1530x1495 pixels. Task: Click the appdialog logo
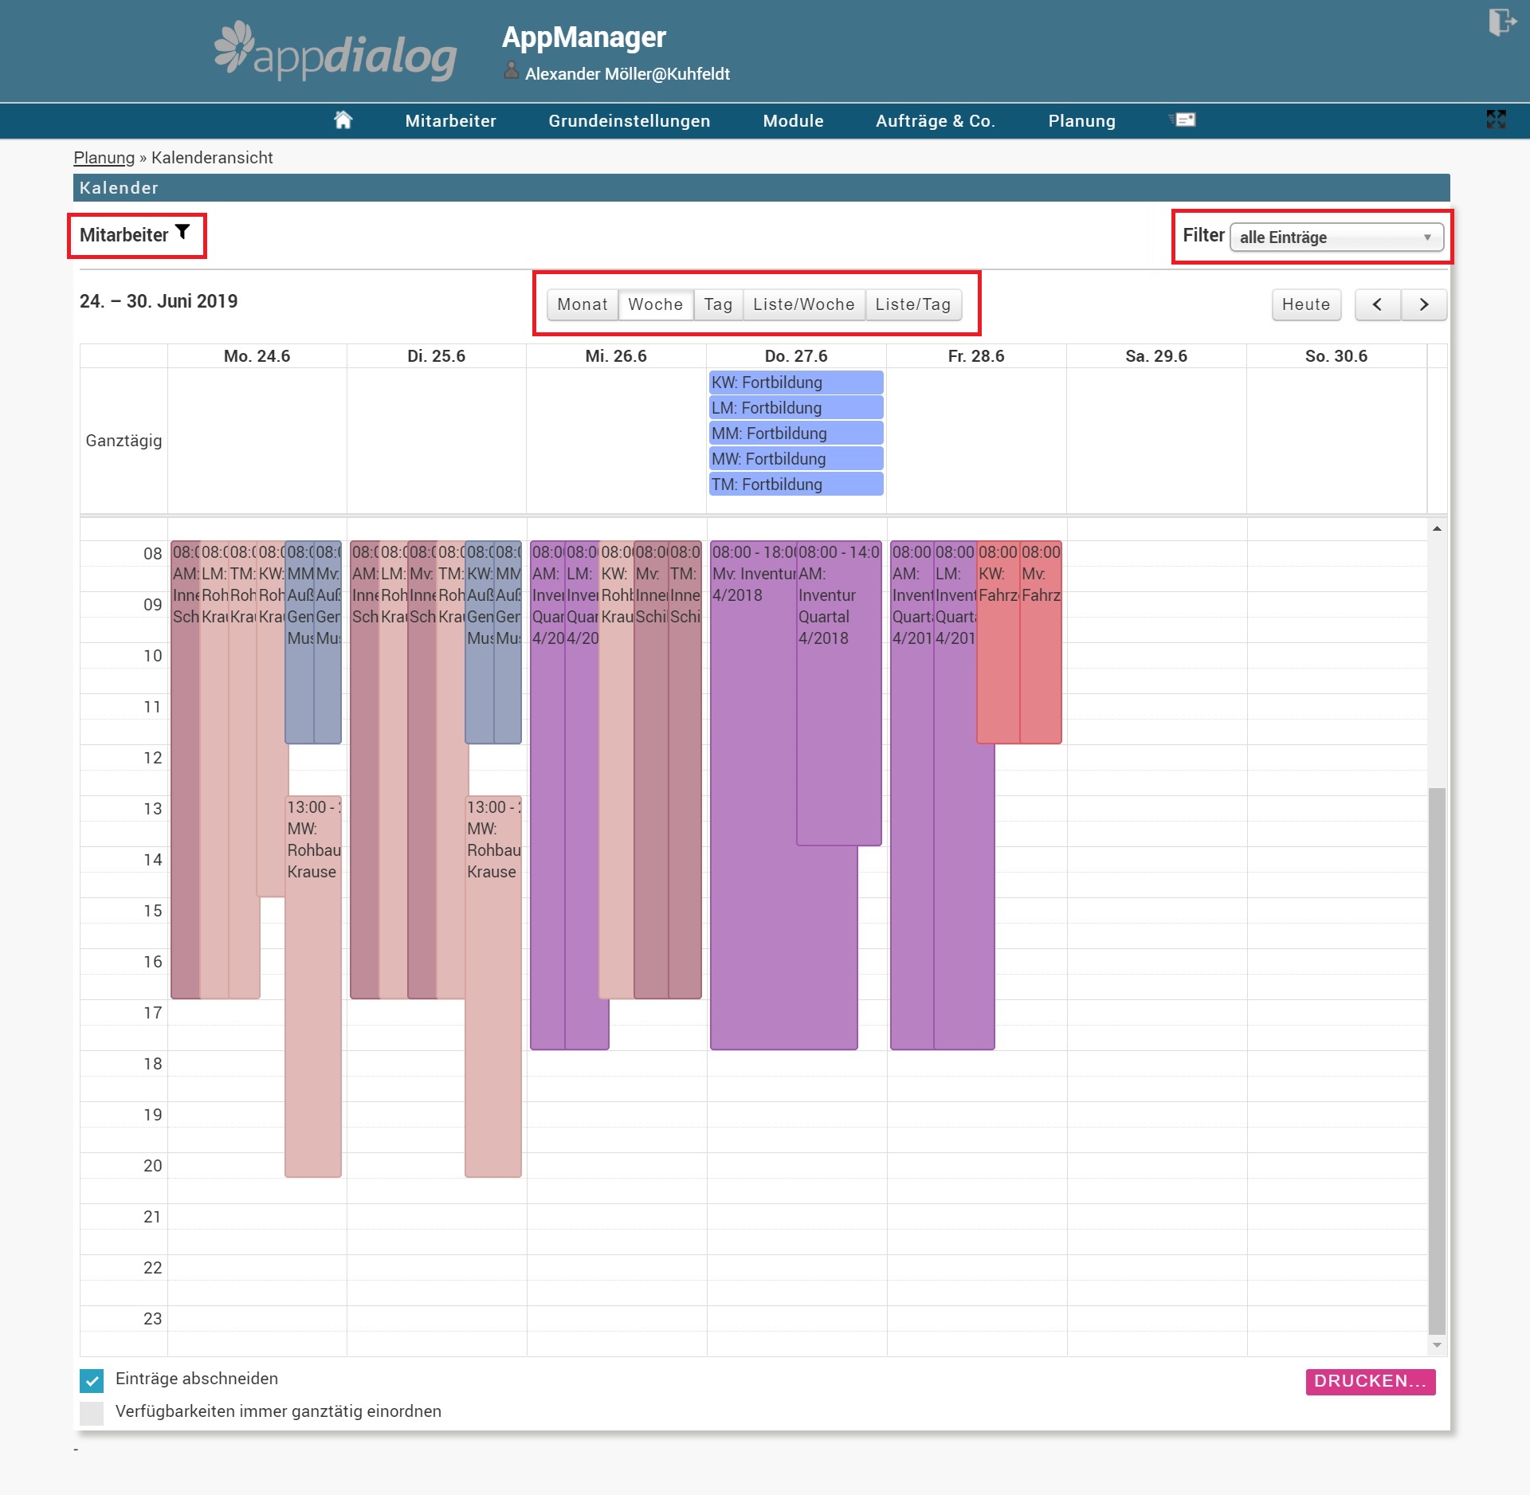pos(335,51)
